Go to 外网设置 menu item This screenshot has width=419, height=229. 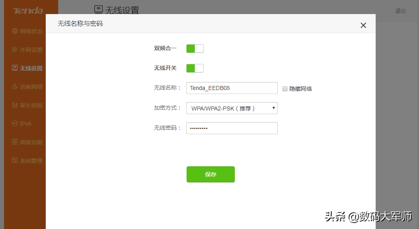(31, 50)
